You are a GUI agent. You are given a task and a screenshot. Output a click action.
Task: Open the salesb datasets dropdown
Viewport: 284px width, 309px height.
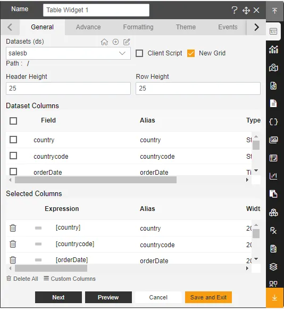(68, 53)
